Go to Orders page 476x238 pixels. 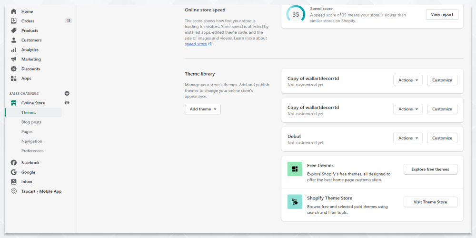[x=28, y=21]
